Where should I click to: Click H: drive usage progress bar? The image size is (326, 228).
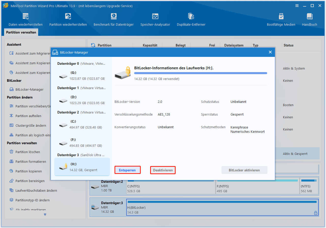[x=201, y=73]
